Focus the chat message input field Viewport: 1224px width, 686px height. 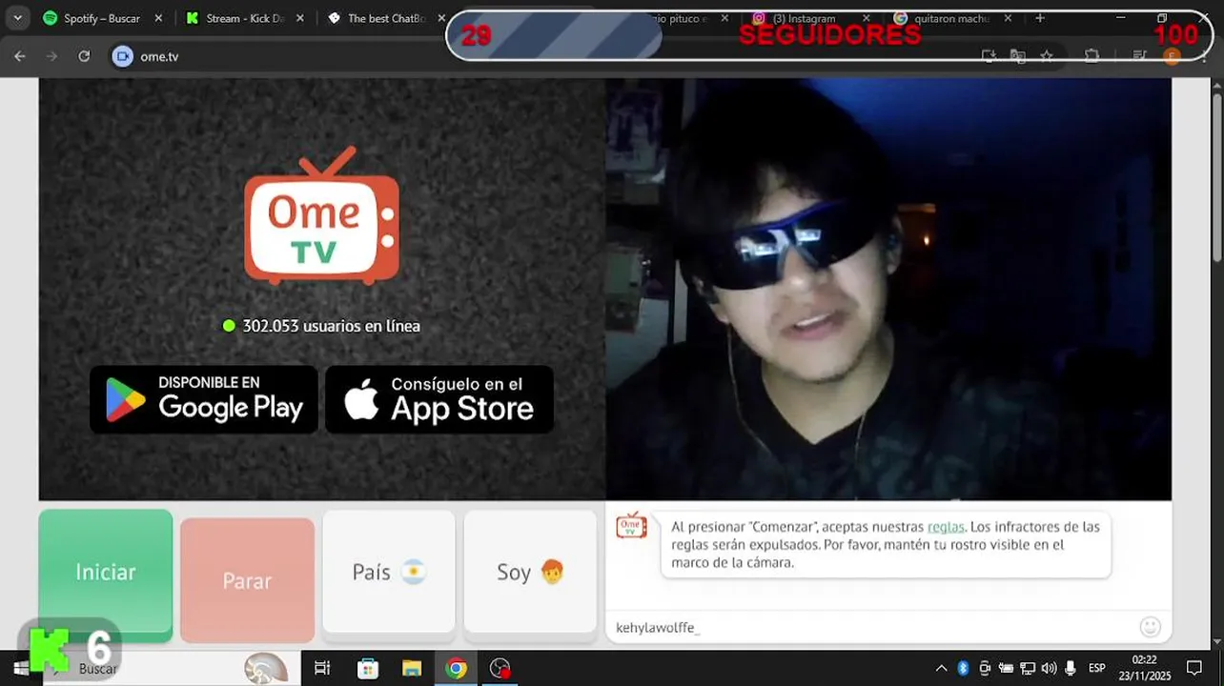[x=872, y=627]
